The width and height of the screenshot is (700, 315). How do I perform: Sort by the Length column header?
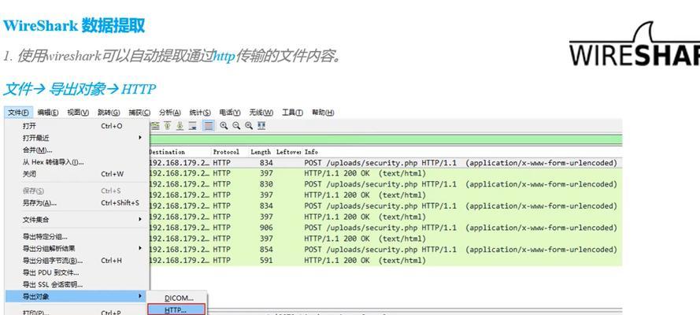(261, 152)
